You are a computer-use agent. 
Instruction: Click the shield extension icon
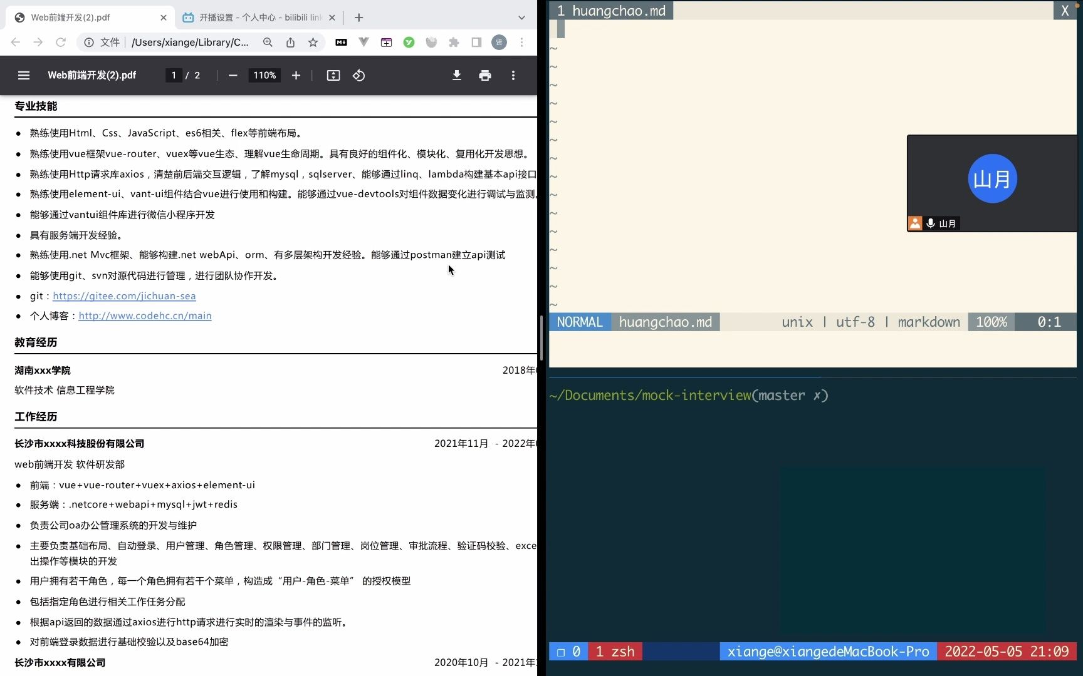(431, 42)
